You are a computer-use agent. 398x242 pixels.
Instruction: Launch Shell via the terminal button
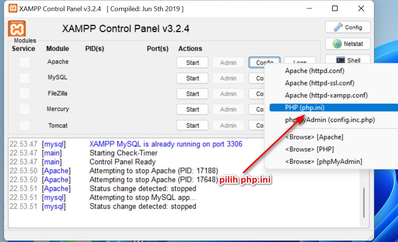point(348,60)
